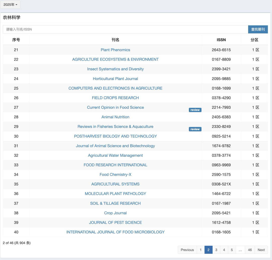Screen dimensions: 272x260
Task: Select ISSN 2214-7993 cell
Action: tap(221, 107)
